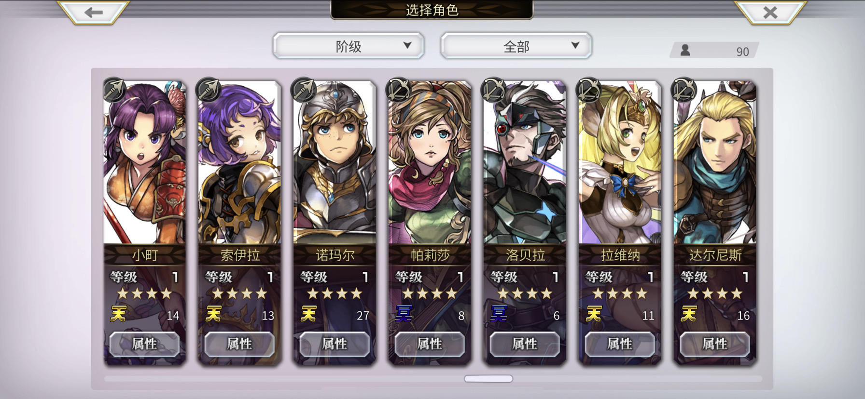Open the 阶级 sort dropdown

tap(349, 46)
